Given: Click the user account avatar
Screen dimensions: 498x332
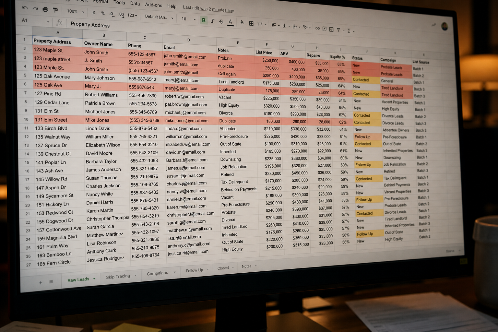Looking at the screenshot, I should (445, 26).
